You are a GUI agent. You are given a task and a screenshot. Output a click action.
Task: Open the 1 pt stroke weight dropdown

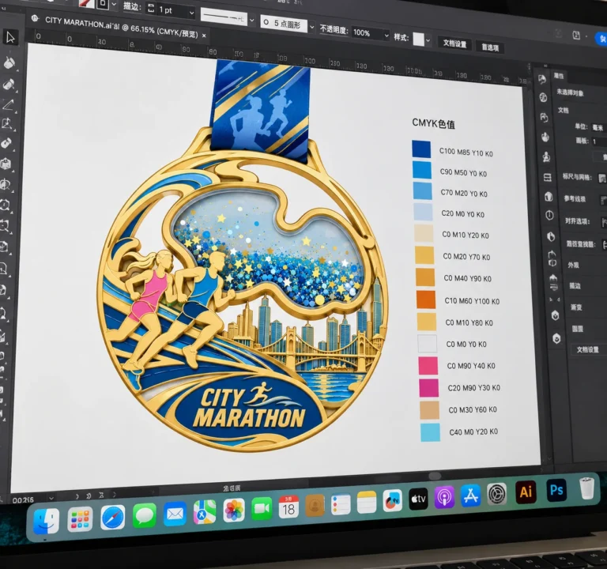point(191,13)
